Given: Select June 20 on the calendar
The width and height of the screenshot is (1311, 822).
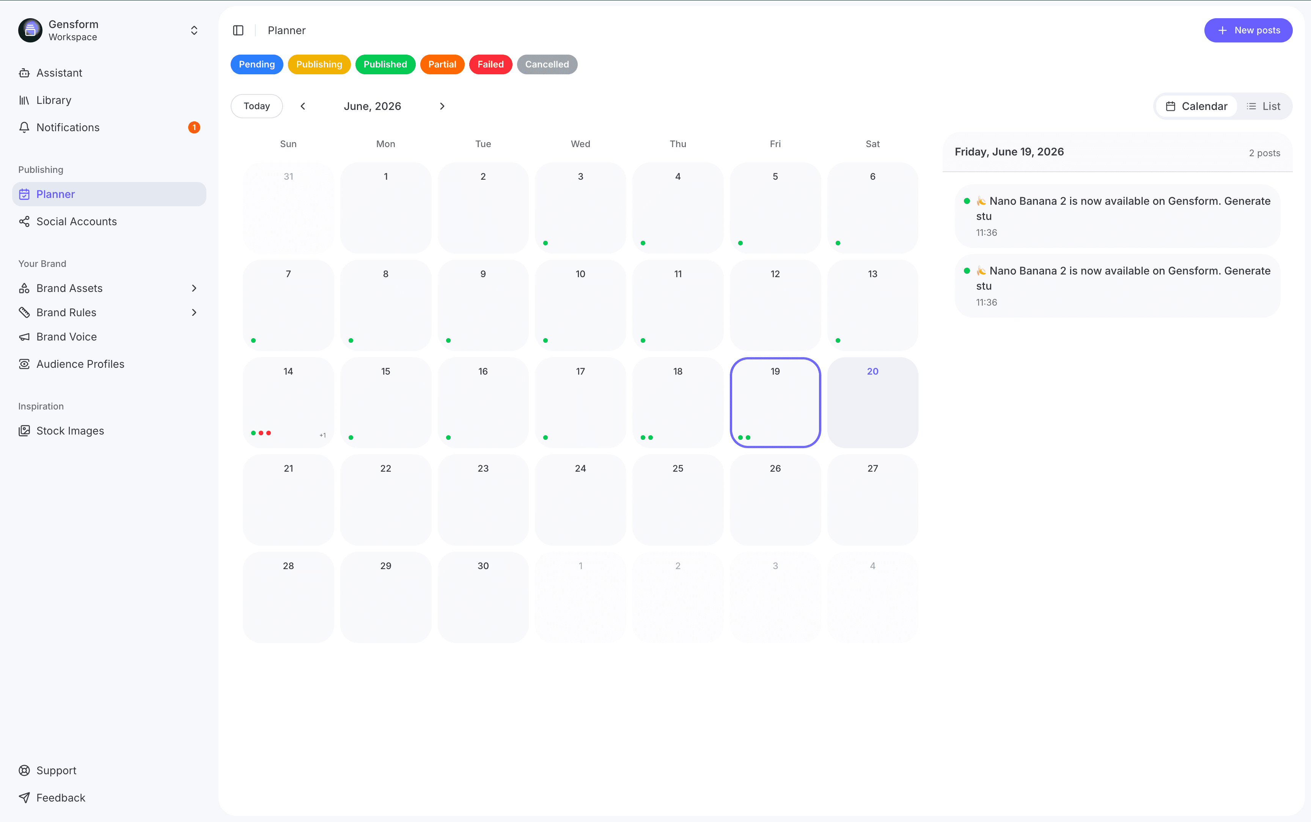Looking at the screenshot, I should [x=872, y=402].
